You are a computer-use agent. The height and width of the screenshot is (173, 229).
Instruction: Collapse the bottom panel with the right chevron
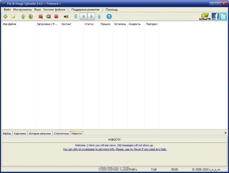tap(226, 133)
